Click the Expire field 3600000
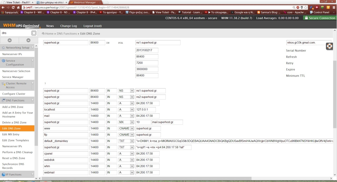 click(x=147, y=69)
